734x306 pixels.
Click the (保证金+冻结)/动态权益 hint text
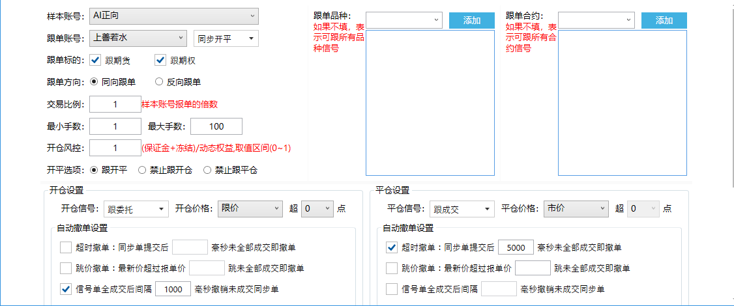(x=216, y=148)
